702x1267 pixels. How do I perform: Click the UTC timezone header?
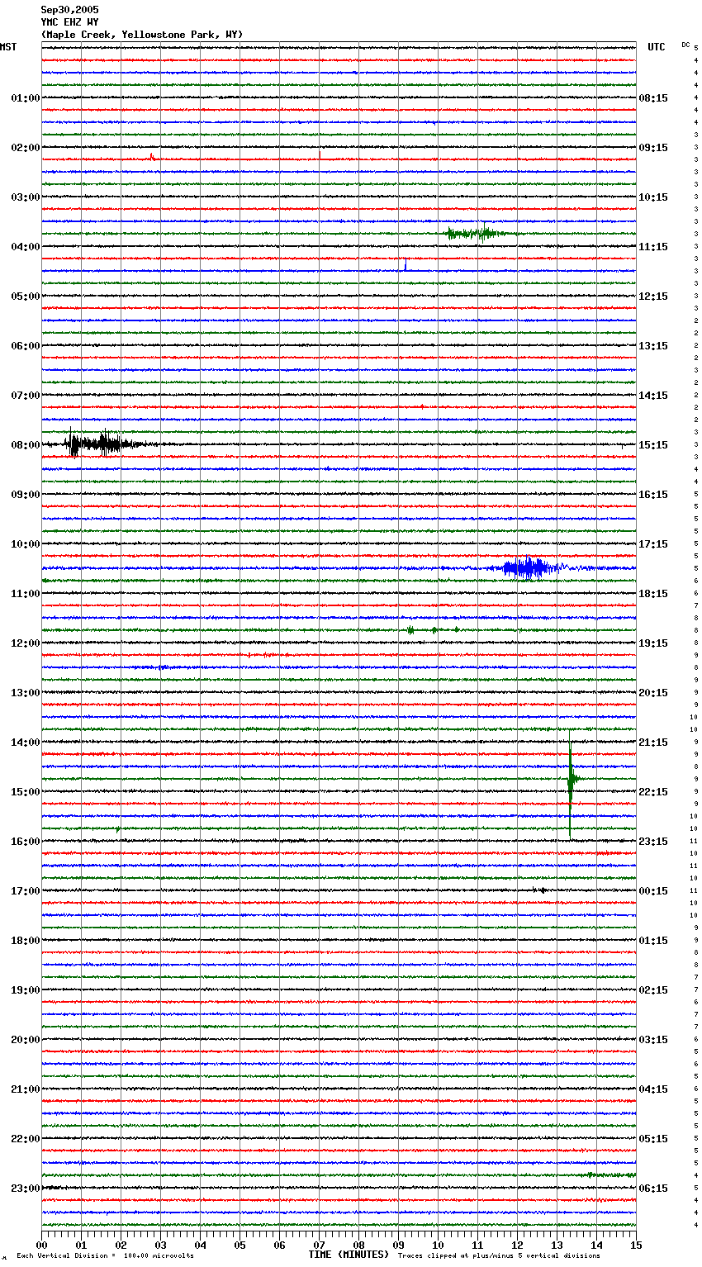coord(657,47)
